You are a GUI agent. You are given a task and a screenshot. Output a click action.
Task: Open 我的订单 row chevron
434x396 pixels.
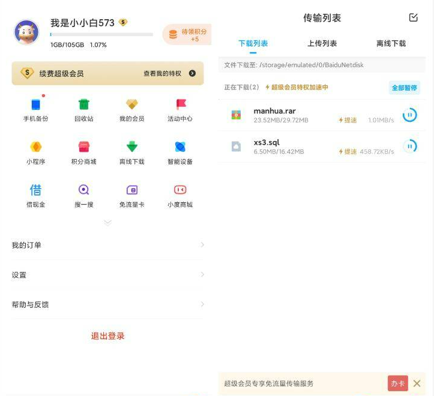click(202, 245)
